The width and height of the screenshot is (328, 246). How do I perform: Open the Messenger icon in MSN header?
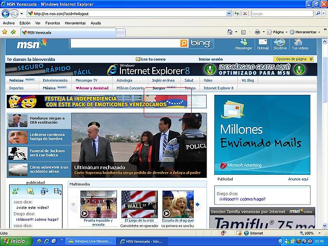point(243,44)
